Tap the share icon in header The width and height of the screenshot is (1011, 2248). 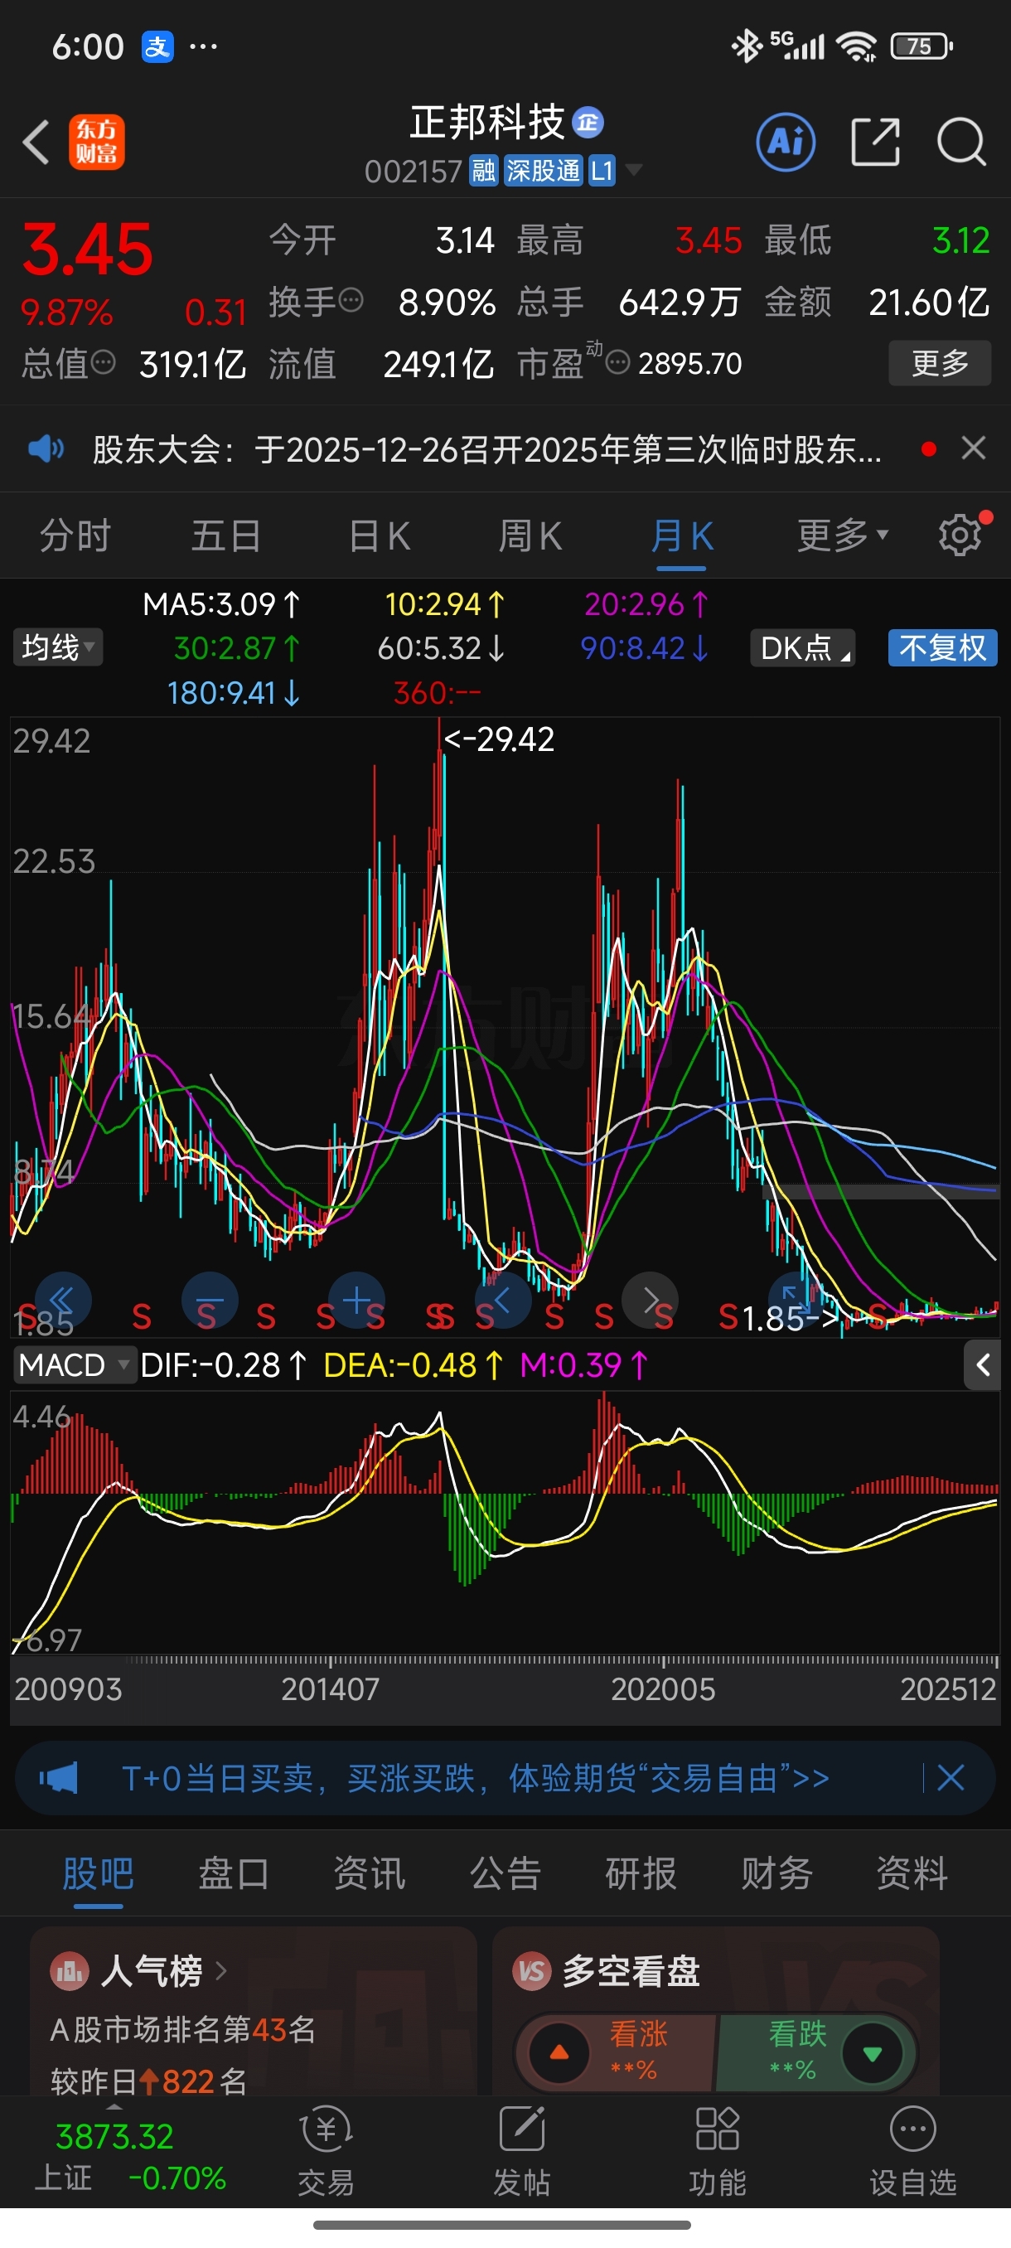click(875, 143)
